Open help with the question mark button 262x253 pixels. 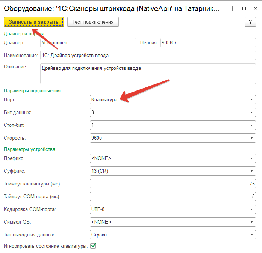pyautogui.click(x=250, y=22)
